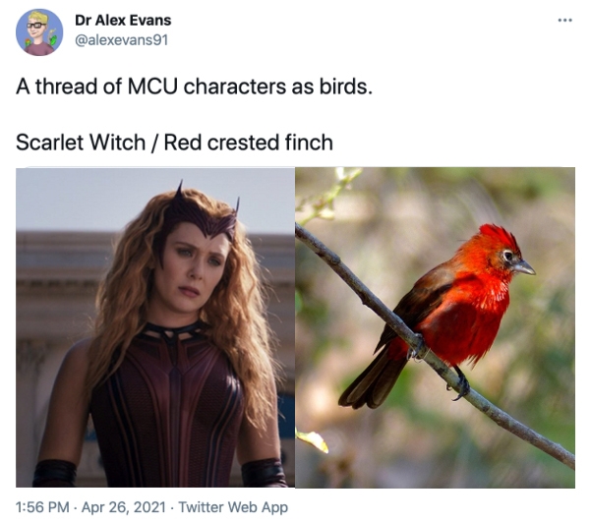Click the word 'MCU' in the tweet
The image size is (590, 521).
[x=152, y=87]
